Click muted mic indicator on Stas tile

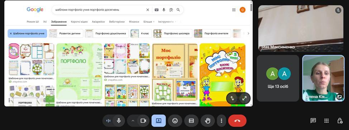coord(338,10)
